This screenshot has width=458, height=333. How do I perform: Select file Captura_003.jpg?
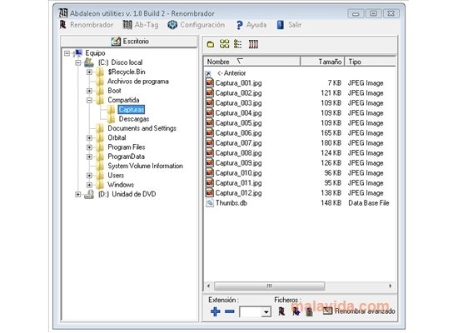click(x=238, y=103)
